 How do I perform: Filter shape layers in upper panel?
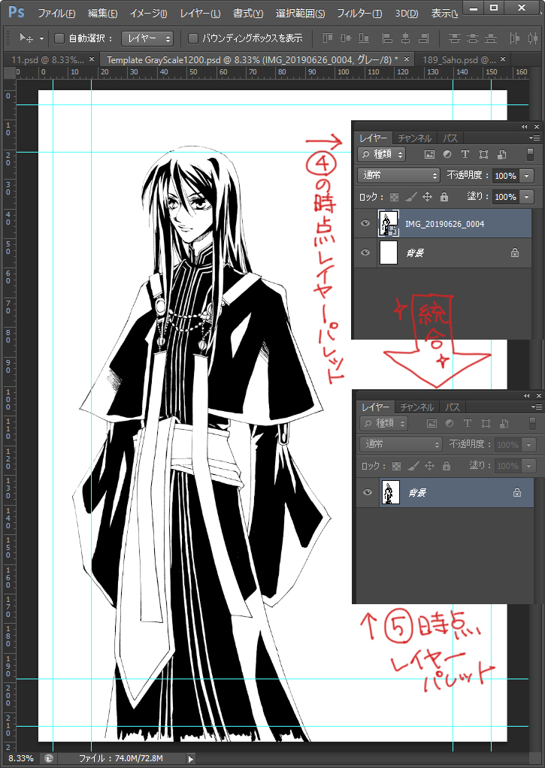coord(484,154)
